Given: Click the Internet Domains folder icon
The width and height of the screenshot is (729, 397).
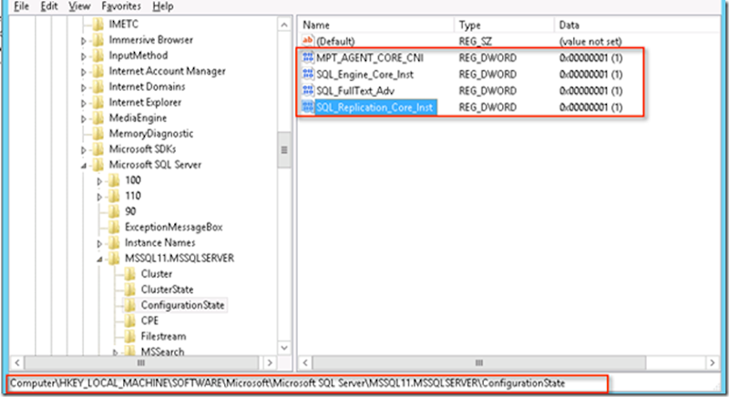Looking at the screenshot, I should 98,87.
